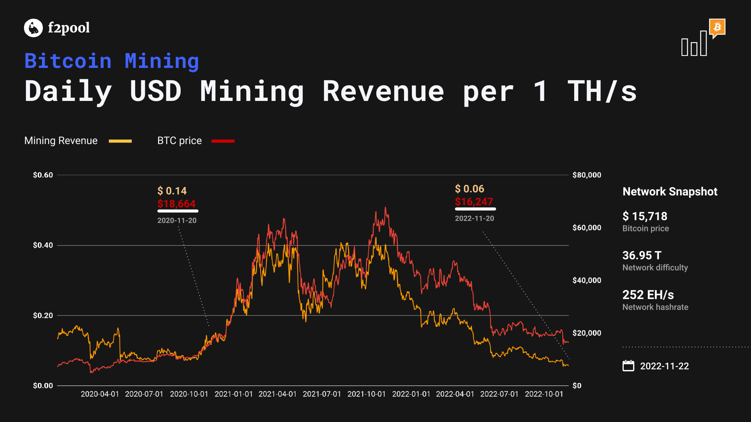Click the '2022-01-01' x-axis date

coord(411,394)
